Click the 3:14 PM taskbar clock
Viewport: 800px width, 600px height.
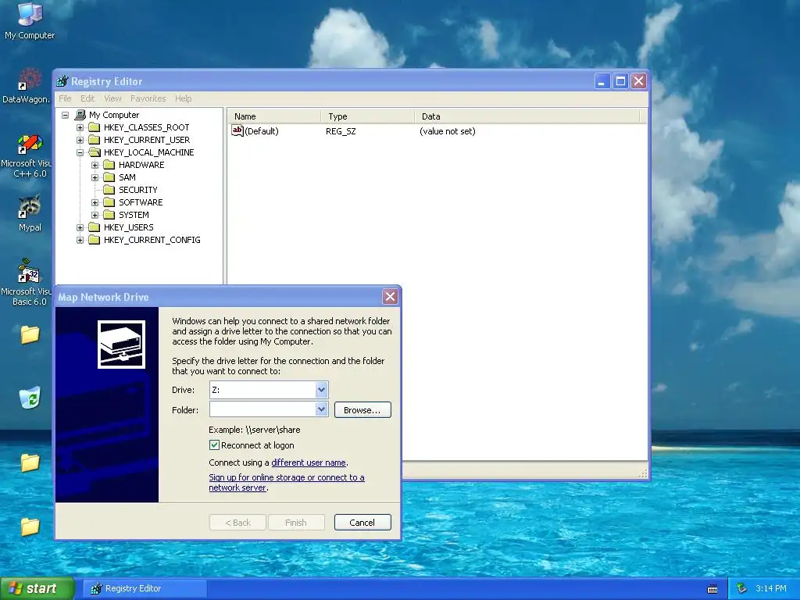[x=771, y=588]
